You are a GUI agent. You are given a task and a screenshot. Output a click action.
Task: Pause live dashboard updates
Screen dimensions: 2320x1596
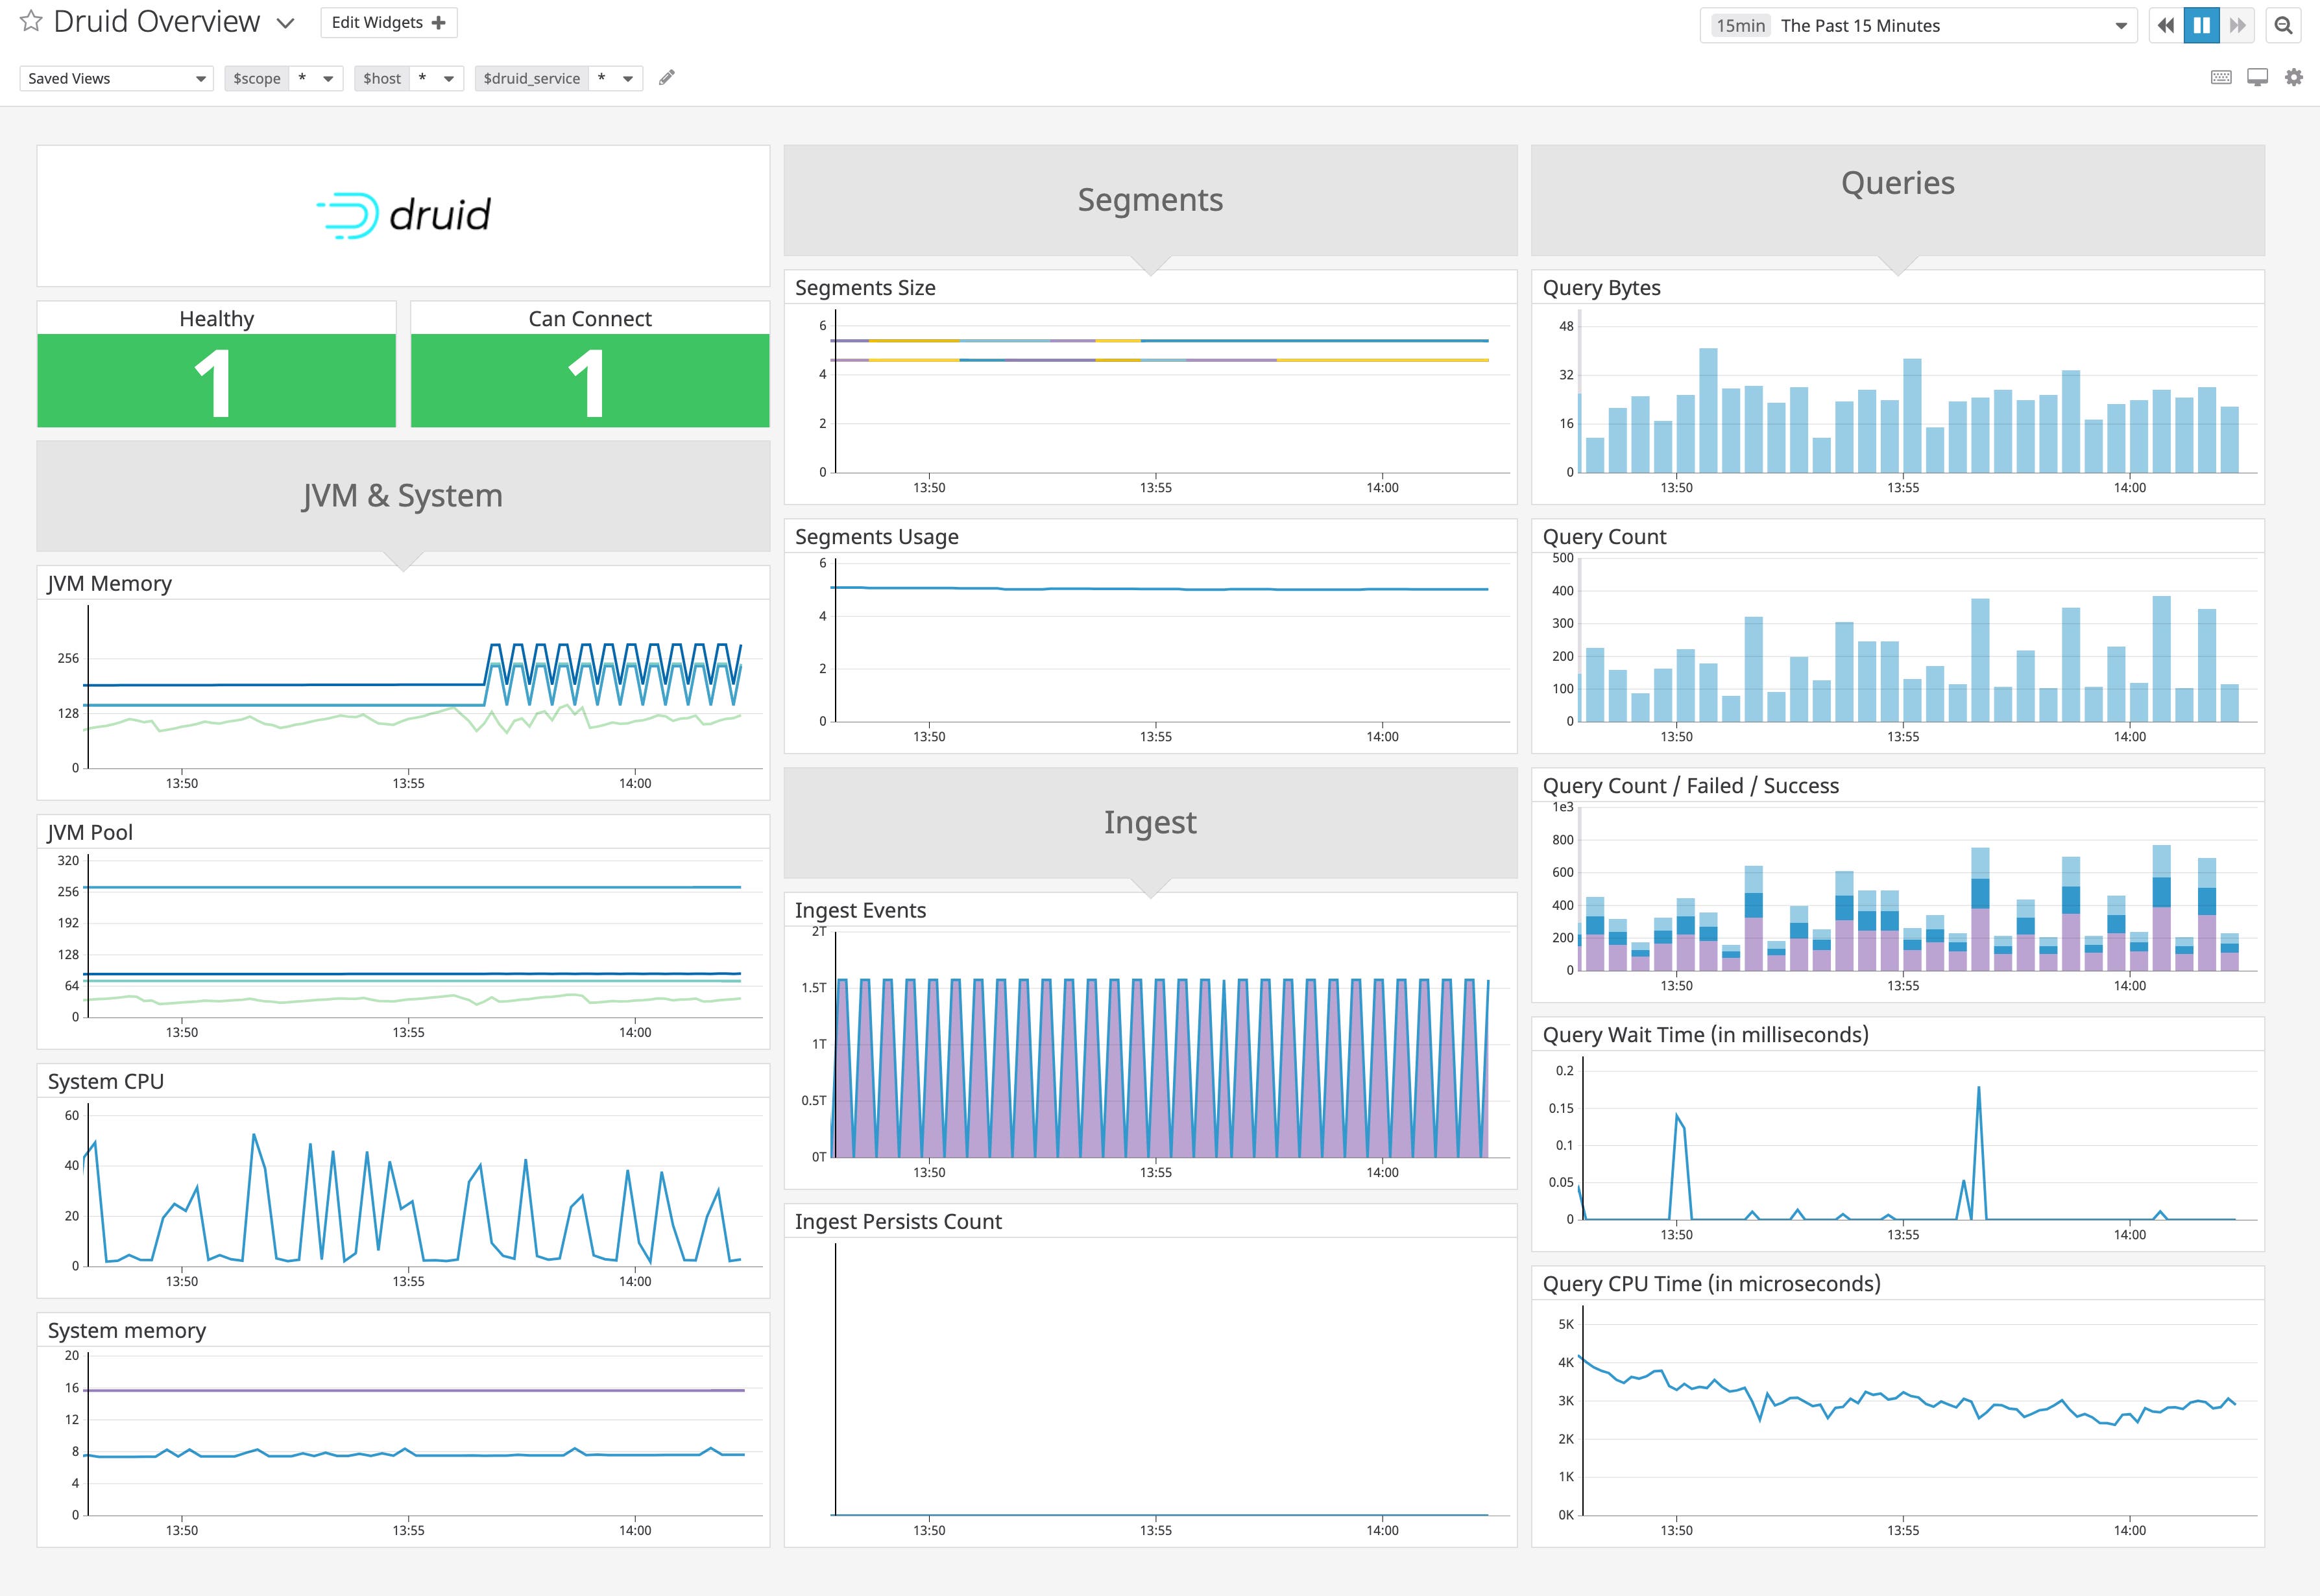(2202, 25)
